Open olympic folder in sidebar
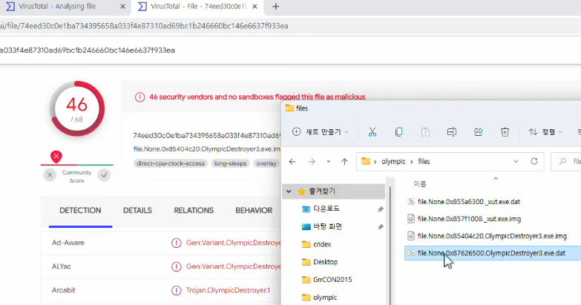The width and height of the screenshot is (581, 305). tap(325, 298)
